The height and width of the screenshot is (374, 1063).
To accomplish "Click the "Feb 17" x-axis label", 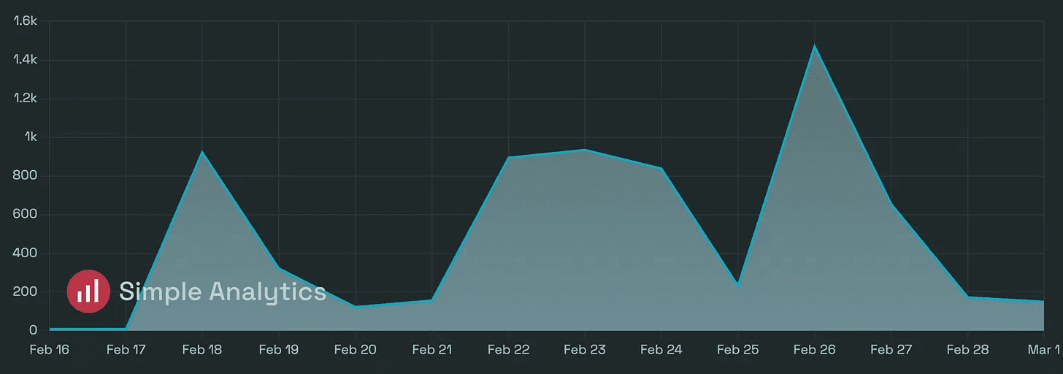I will point(126,350).
